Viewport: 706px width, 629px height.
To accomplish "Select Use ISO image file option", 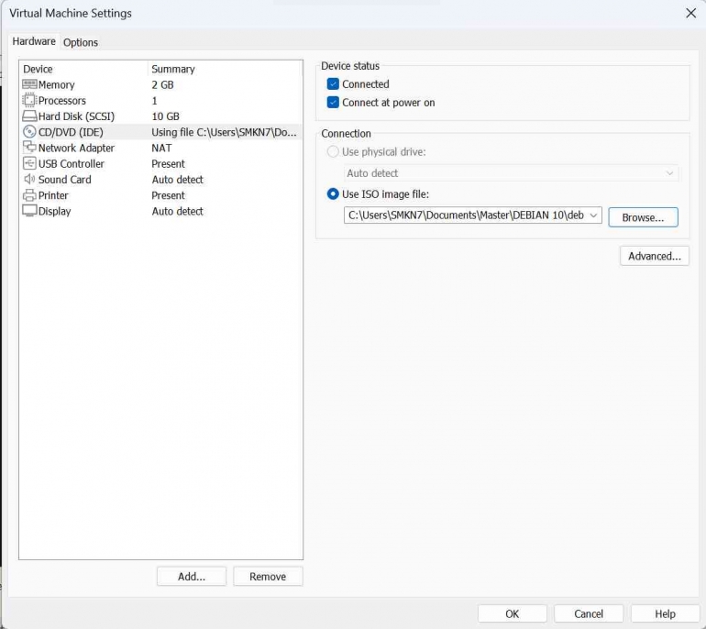I will tap(333, 194).
